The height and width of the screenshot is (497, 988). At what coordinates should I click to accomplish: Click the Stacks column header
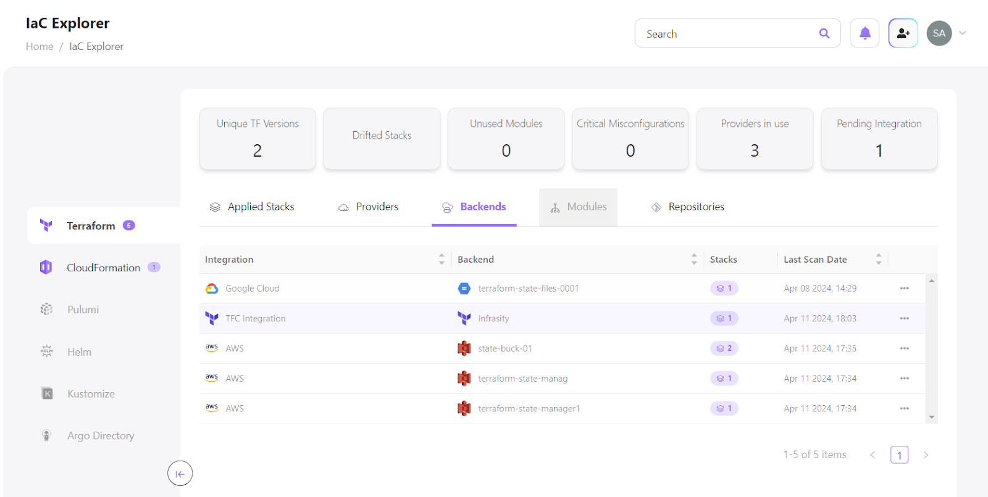723,260
